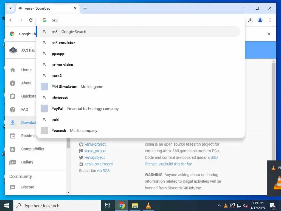Open the Xenia on Discord link

(x=99, y=164)
